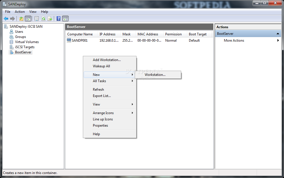The image size is (284, 178).
Task: Expand the Arrange Icons submenu entry
Action: pyautogui.click(x=110, y=113)
